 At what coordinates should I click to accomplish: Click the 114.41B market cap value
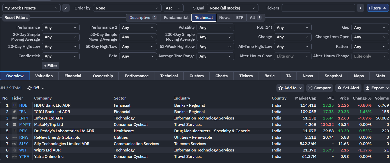[x=308, y=105]
